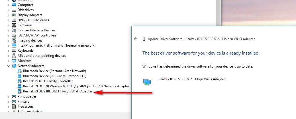
Task: Select the Print queues label
Action: [x=27, y=96]
